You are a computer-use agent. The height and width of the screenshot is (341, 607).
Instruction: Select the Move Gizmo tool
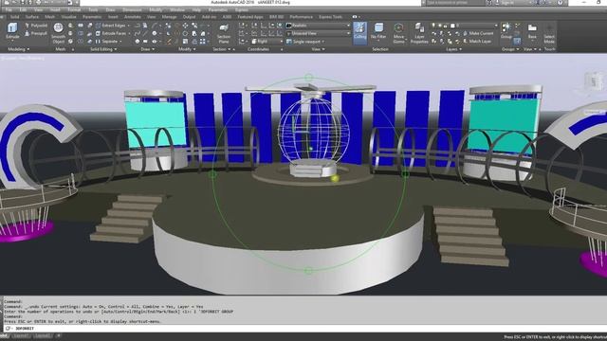click(x=398, y=33)
